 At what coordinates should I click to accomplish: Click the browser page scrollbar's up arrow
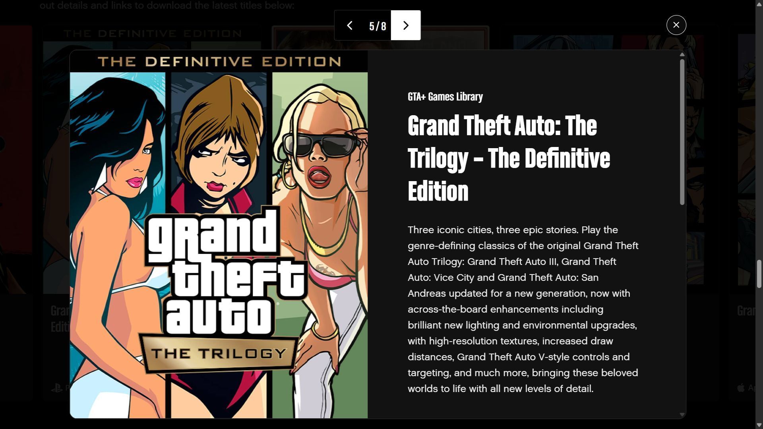(x=759, y=3)
